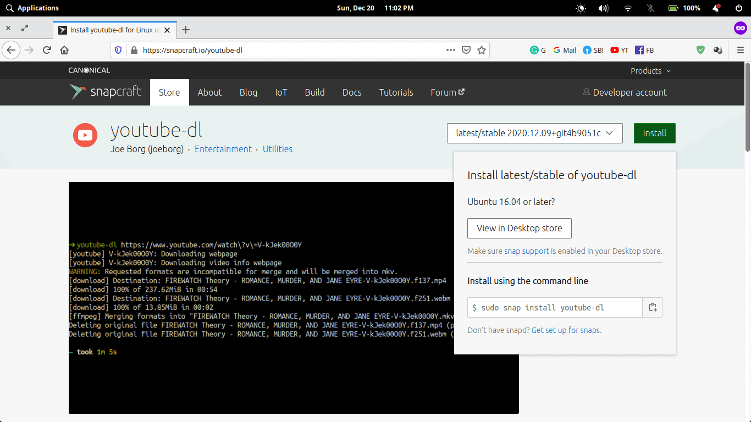Open the Entertainment category link

(223, 149)
